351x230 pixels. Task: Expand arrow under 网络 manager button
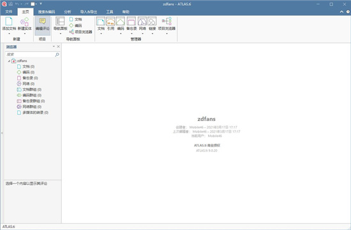[142, 34]
